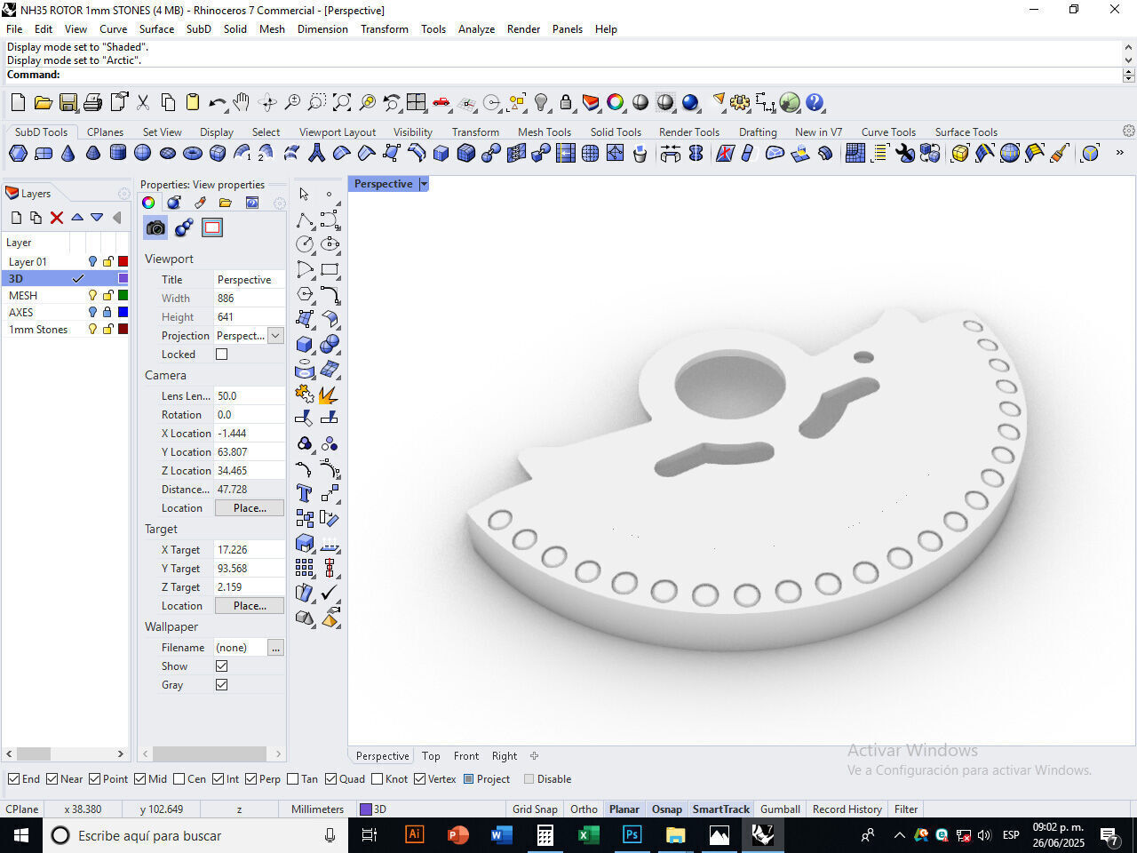Image resolution: width=1137 pixels, height=853 pixels.
Task: Click the Open file folder icon
Action: tap(43, 102)
